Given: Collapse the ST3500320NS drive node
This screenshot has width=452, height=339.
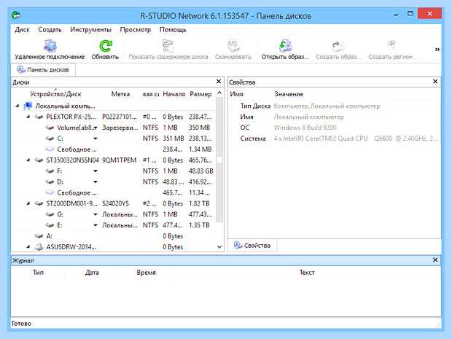Looking at the screenshot, I should (x=28, y=160).
